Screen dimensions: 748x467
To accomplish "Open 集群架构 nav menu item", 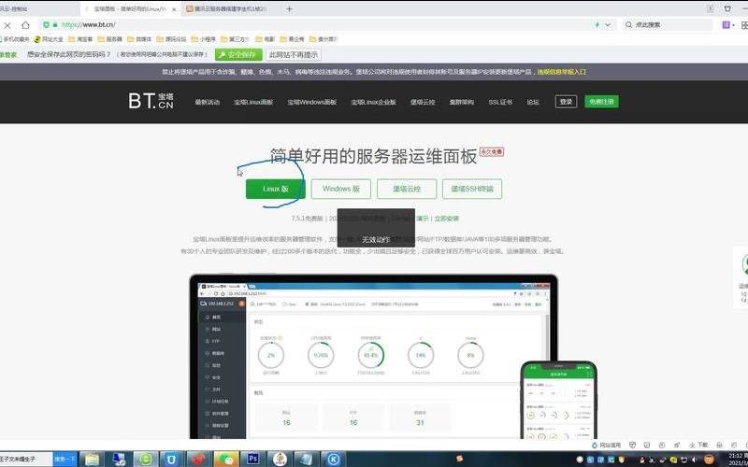I will click(461, 102).
